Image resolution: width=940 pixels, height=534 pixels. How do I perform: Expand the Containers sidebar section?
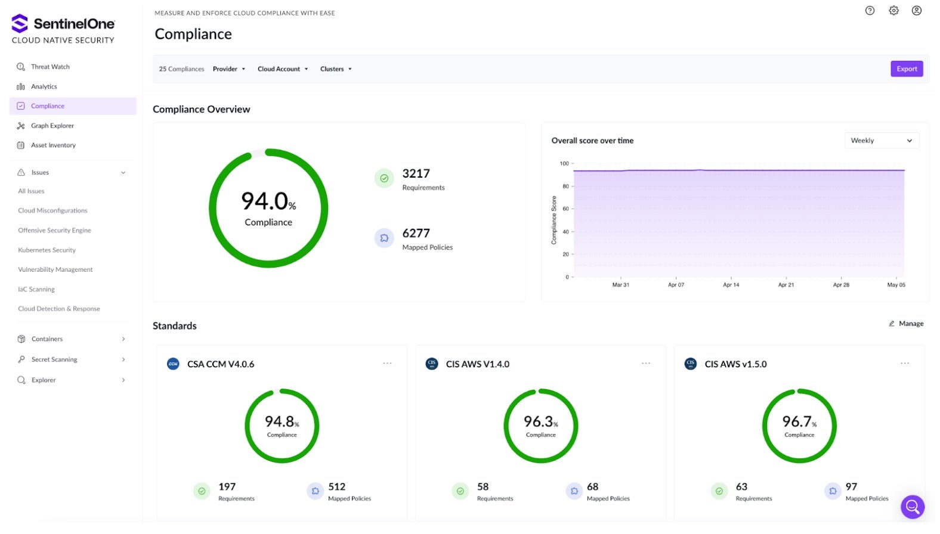tap(123, 339)
